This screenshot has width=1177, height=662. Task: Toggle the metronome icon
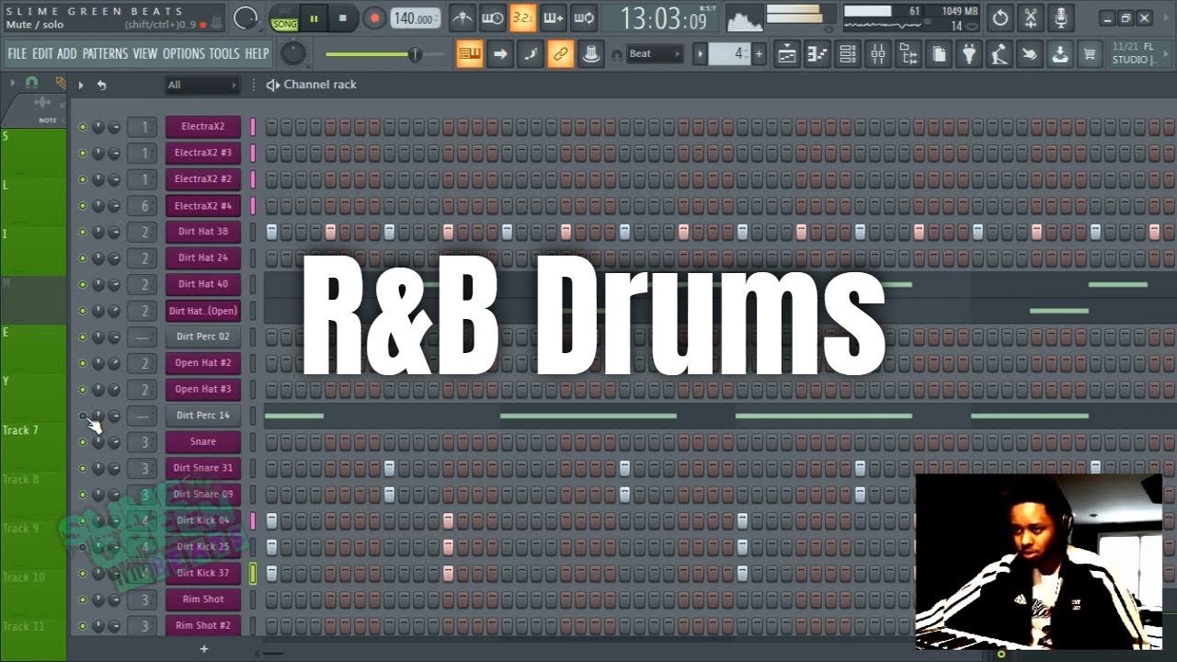coord(462,17)
